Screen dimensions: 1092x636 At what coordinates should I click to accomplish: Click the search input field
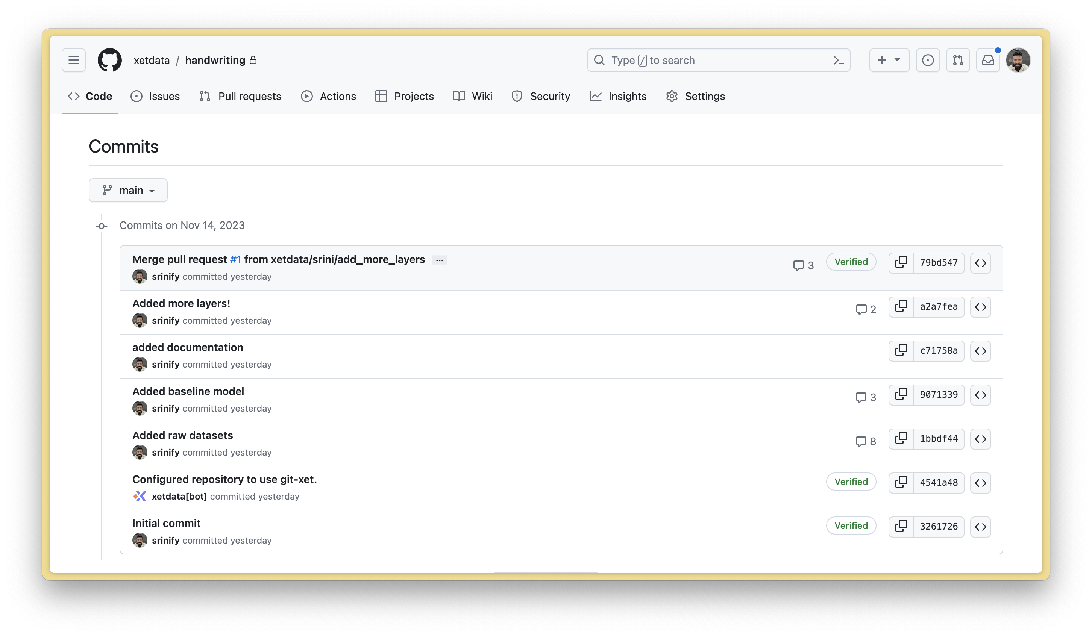tap(706, 60)
